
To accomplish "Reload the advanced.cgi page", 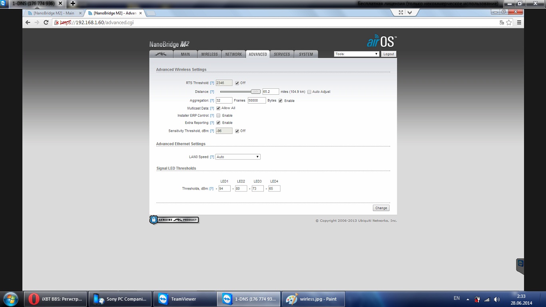I will point(46,22).
